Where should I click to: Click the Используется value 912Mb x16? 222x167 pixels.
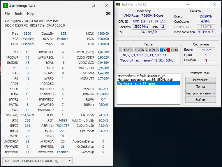[x=206, y=32]
